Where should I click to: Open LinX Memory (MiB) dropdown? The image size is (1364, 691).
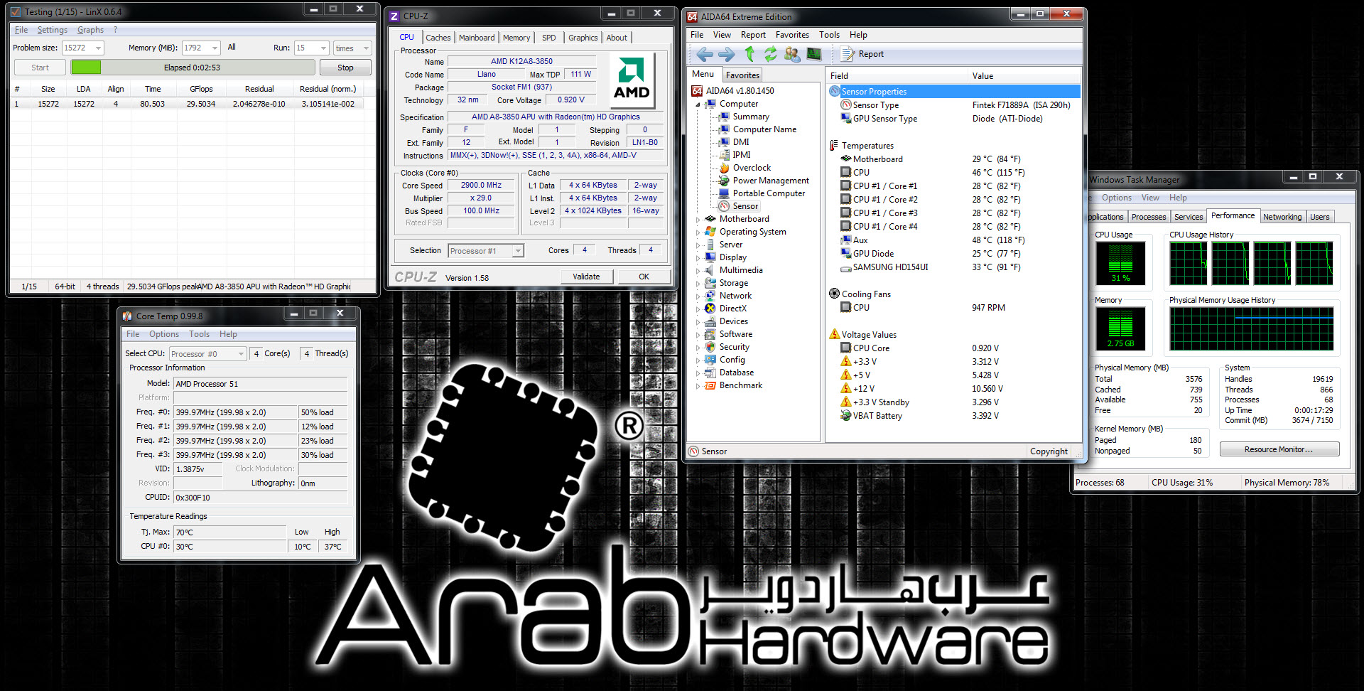point(215,48)
